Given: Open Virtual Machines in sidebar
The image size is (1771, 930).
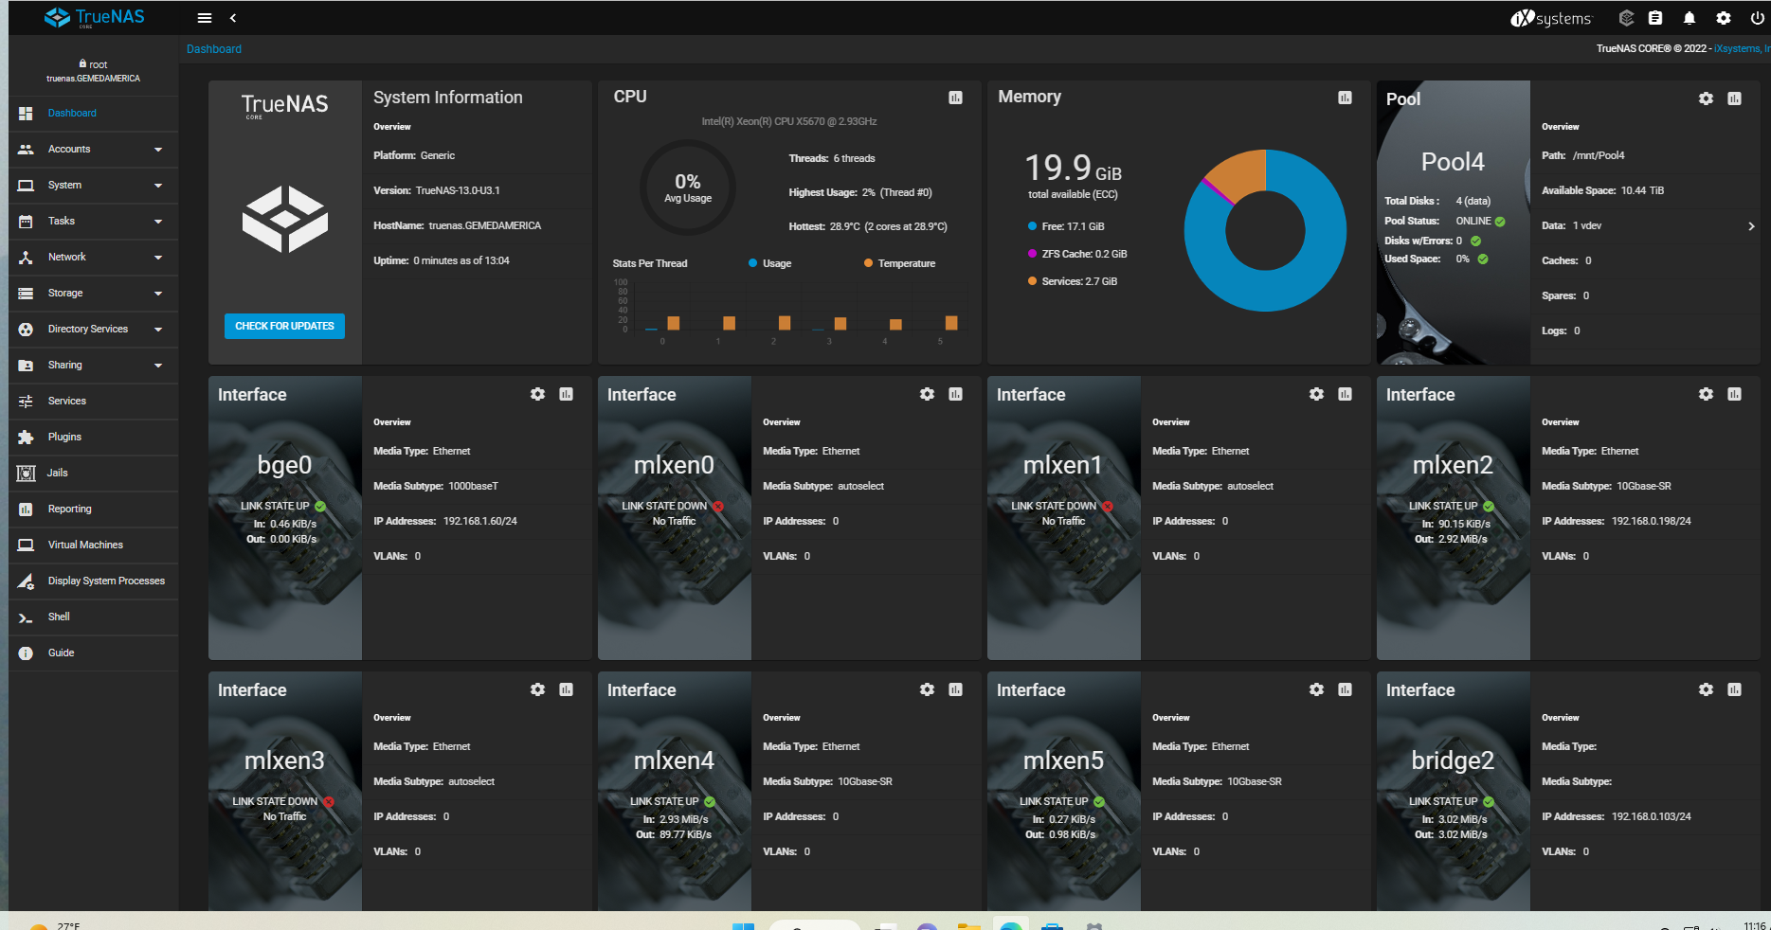Looking at the screenshot, I should pyautogui.click(x=93, y=545).
